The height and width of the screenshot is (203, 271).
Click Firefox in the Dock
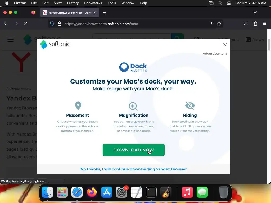(92, 192)
